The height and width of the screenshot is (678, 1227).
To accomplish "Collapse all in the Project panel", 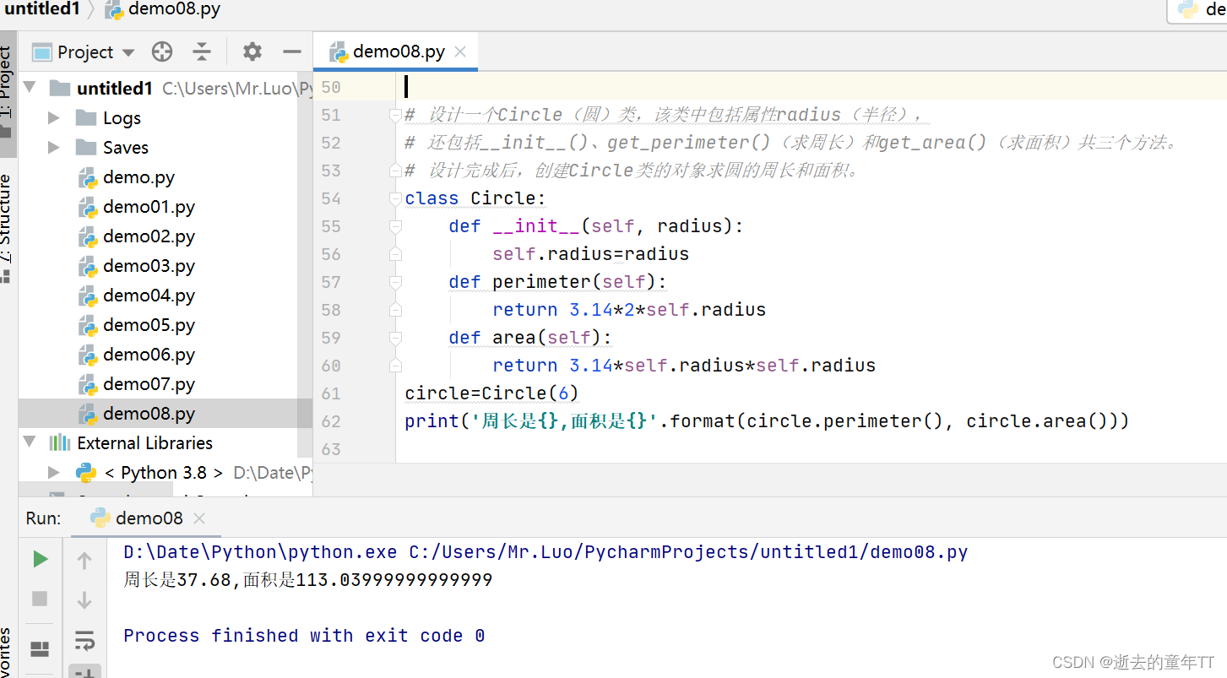I will [202, 52].
